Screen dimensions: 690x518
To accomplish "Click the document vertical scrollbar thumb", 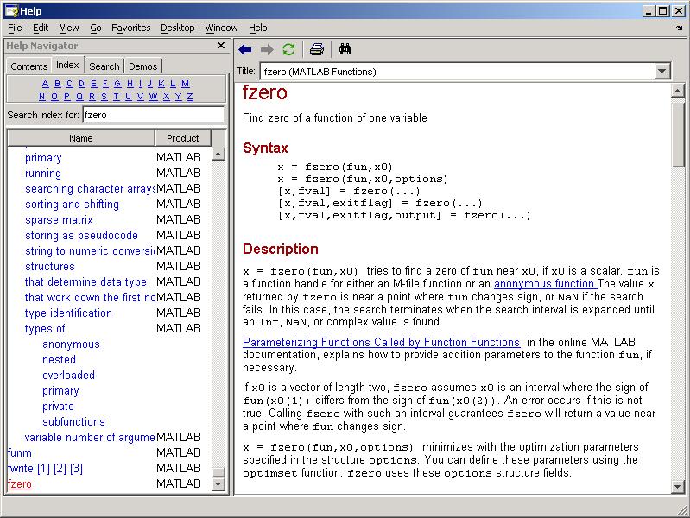I will coord(678,134).
